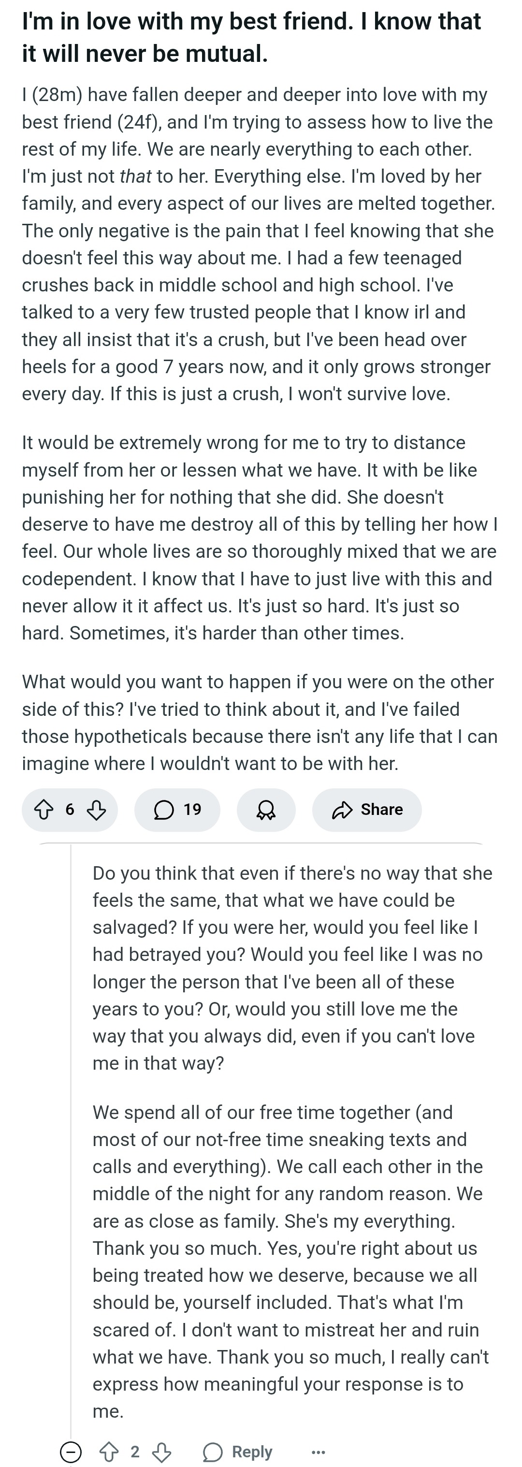The width and height of the screenshot is (522, 1467).
Task: Click the paragraph starting "It would be extremely wrong"
Action: point(260,537)
